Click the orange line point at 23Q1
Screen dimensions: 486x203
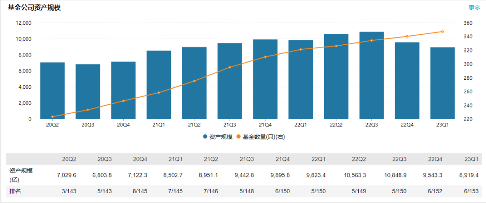point(442,32)
